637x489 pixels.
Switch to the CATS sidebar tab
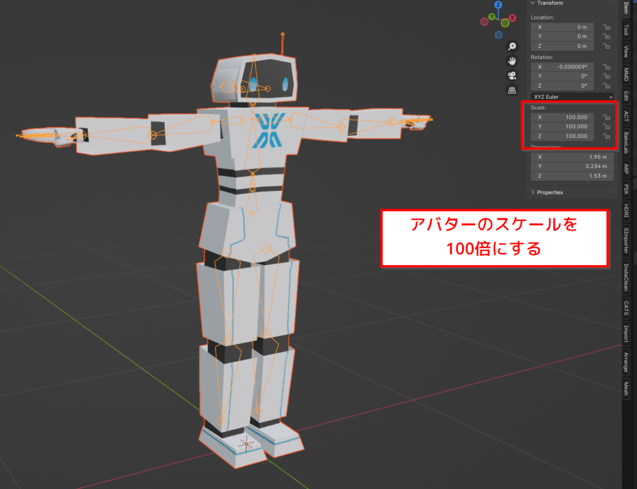pos(626,308)
